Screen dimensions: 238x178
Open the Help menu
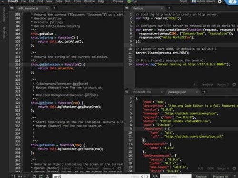[101, 1]
